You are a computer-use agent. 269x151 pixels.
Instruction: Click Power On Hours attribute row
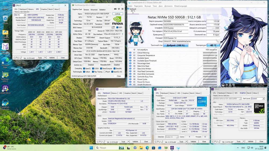(173, 82)
